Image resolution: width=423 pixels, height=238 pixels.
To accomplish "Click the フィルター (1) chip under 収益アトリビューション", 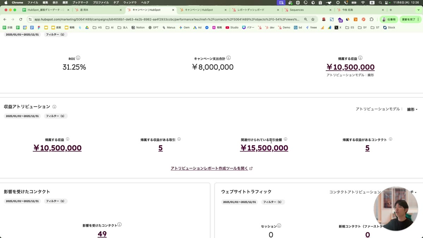I will pos(55,116).
